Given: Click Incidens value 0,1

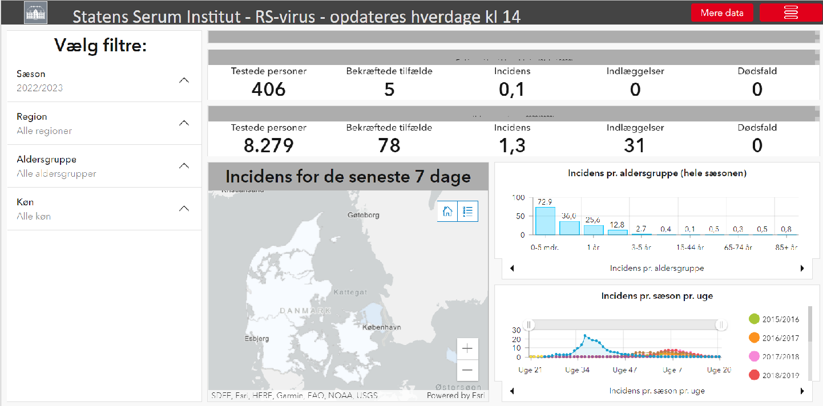Looking at the screenshot, I should [x=512, y=89].
